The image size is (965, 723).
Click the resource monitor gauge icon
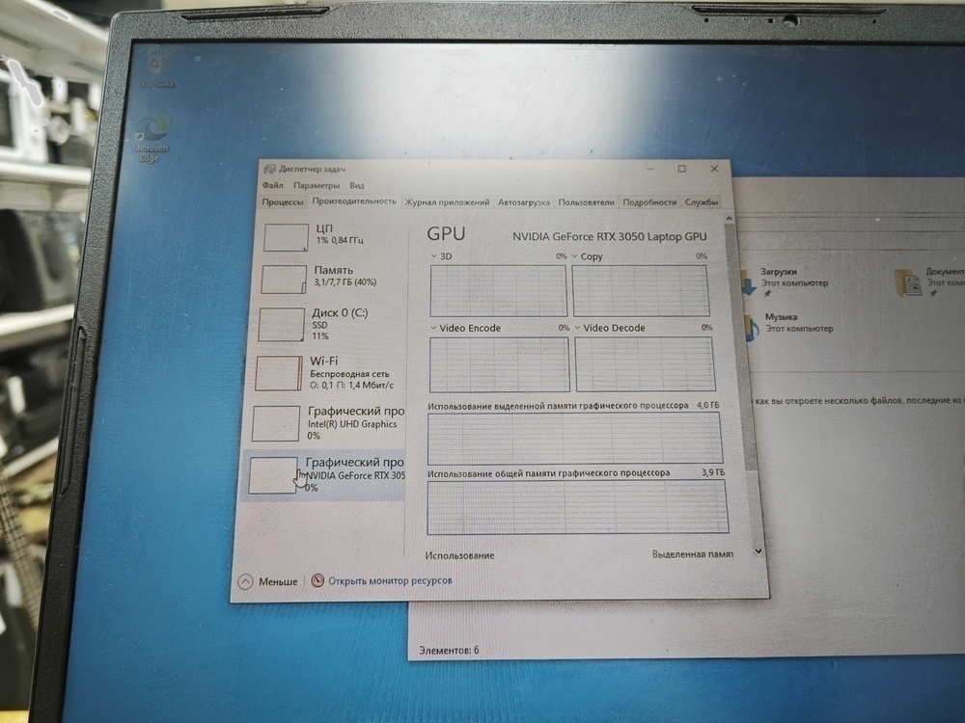coord(317,580)
